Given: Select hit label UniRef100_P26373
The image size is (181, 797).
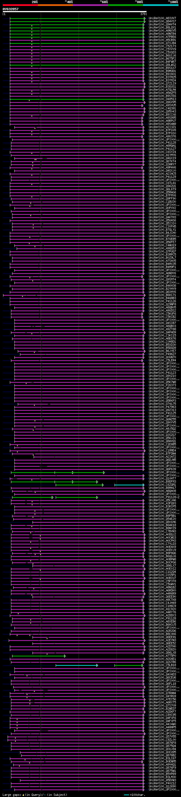Looking at the screenshot, I should click(x=162, y=385).
